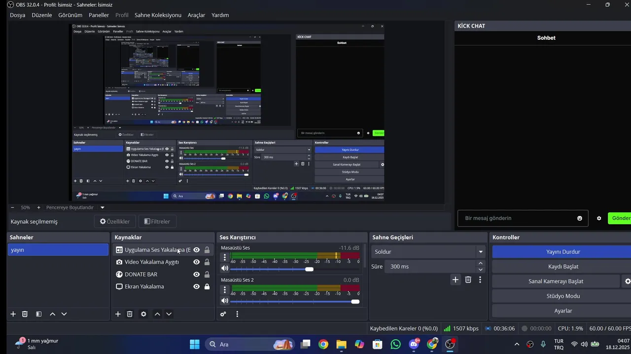Screen dimensions: 631x354
Task: Open WhatsApp from the taskbar
Action: pos(395,344)
